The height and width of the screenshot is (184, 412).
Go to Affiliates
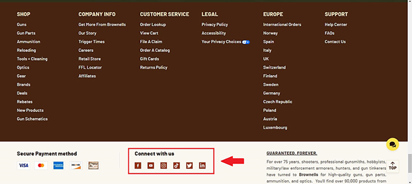pyautogui.click(x=87, y=76)
